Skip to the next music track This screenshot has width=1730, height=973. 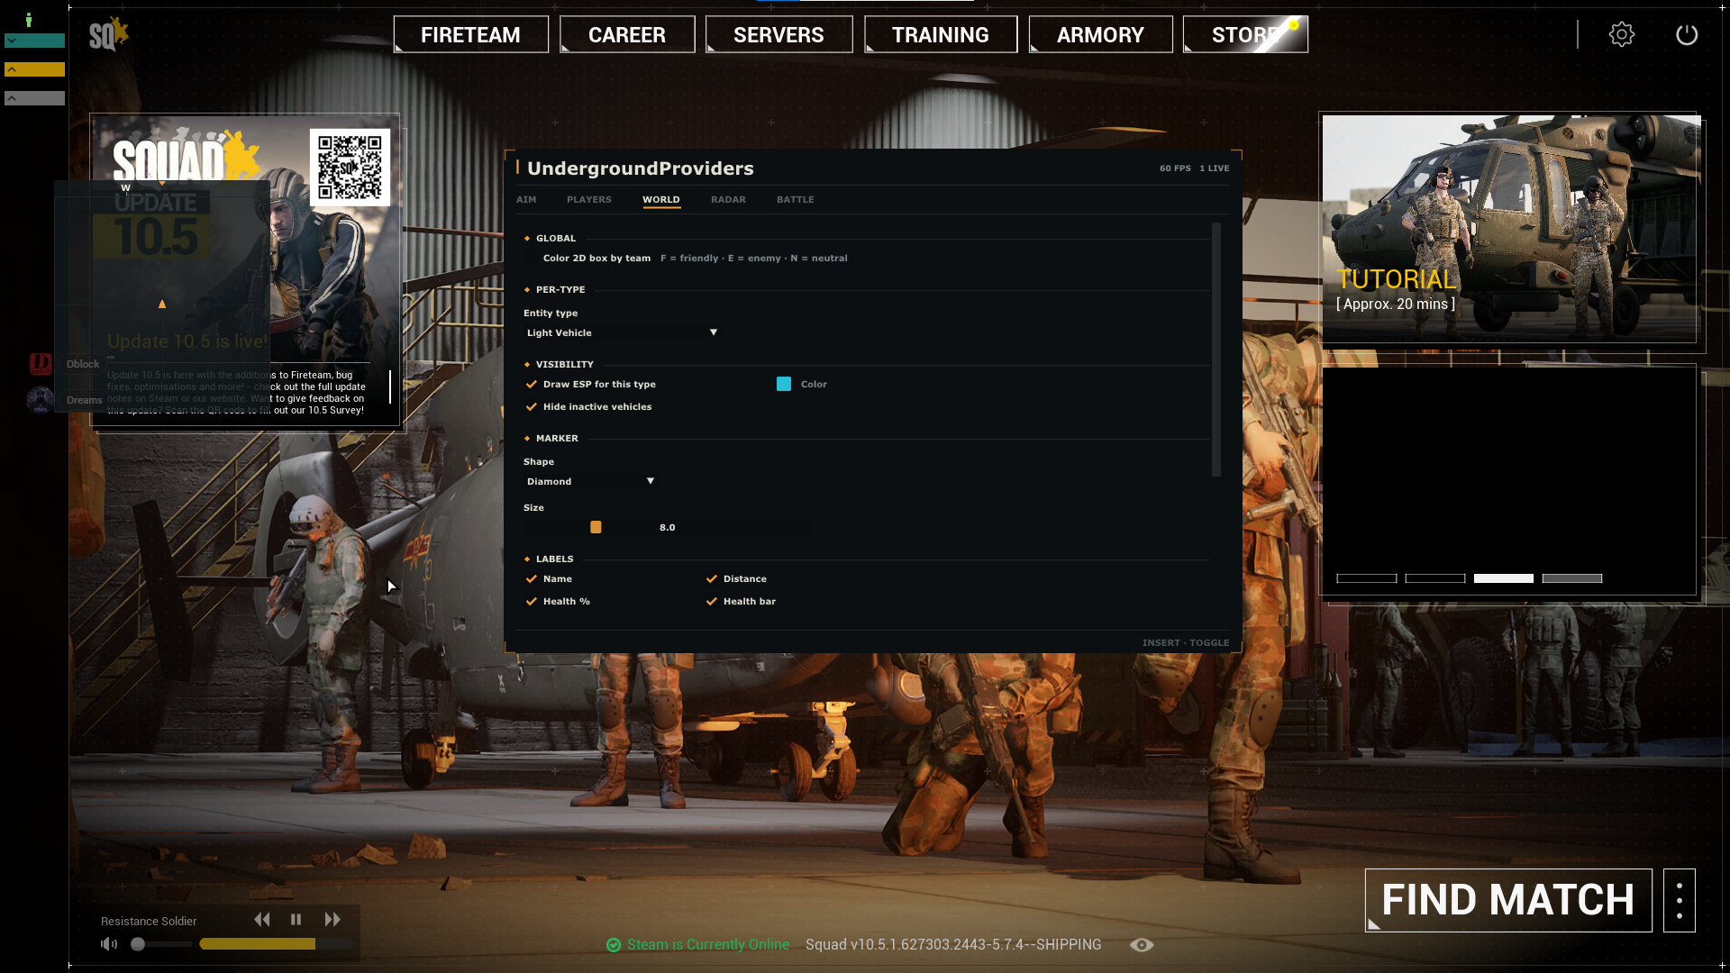(x=332, y=920)
